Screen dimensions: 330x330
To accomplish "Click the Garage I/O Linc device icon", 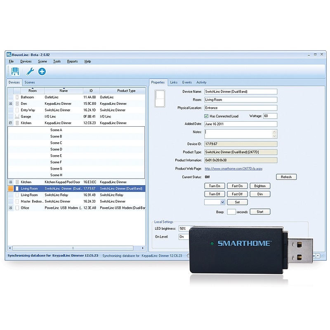I will [17, 117].
